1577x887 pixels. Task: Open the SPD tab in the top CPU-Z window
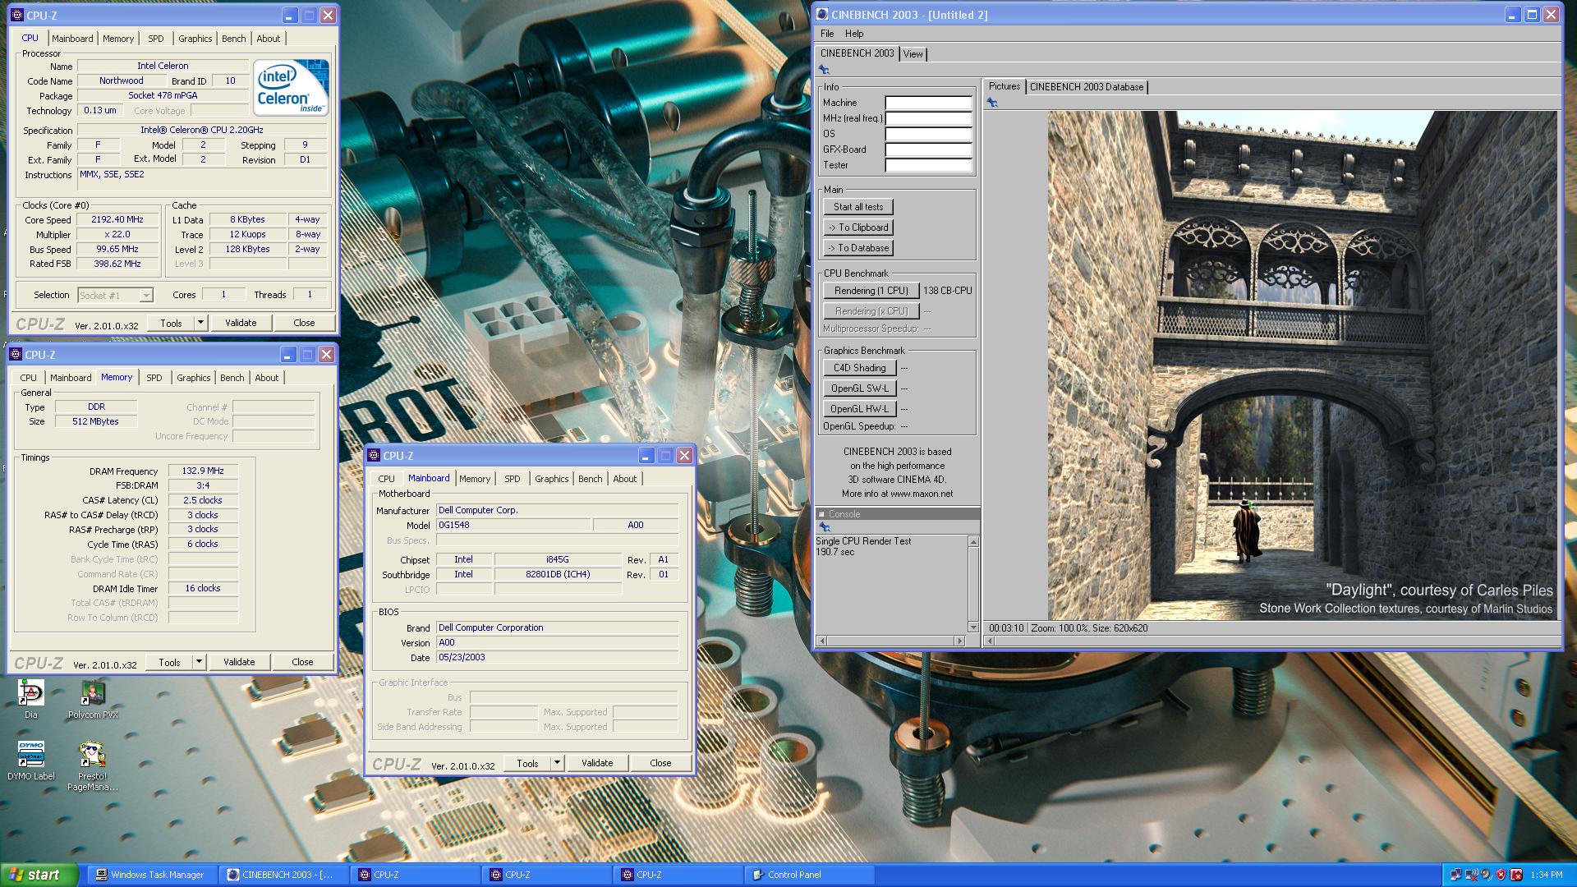pyautogui.click(x=156, y=39)
